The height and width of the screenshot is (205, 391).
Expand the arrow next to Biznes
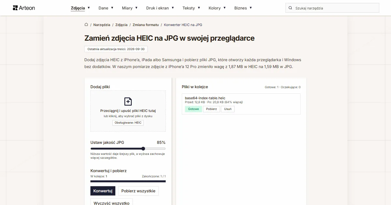(x=251, y=8)
